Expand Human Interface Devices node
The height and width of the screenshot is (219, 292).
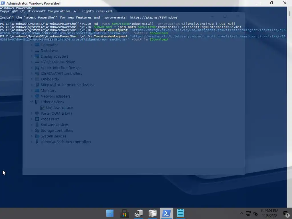click(31, 68)
